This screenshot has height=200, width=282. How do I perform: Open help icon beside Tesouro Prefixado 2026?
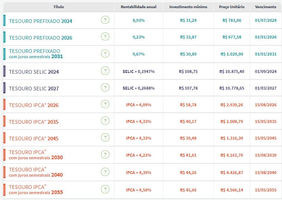pos(105,37)
